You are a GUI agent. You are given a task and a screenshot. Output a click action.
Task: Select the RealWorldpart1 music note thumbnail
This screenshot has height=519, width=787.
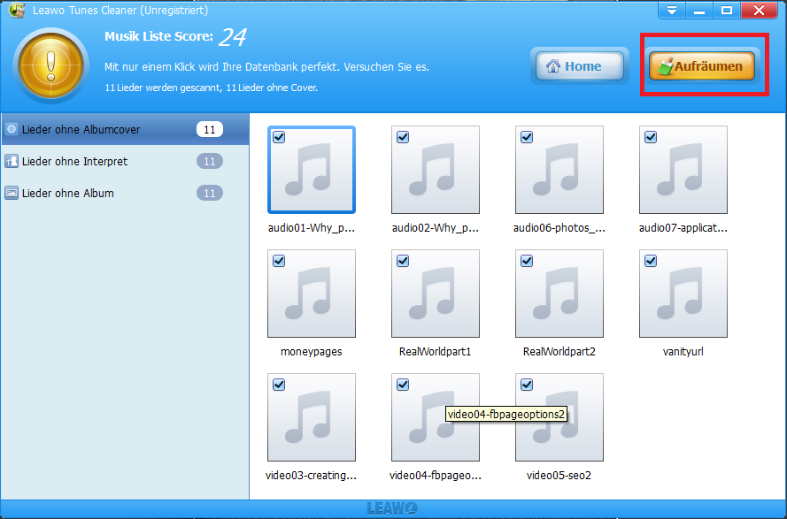click(x=436, y=294)
